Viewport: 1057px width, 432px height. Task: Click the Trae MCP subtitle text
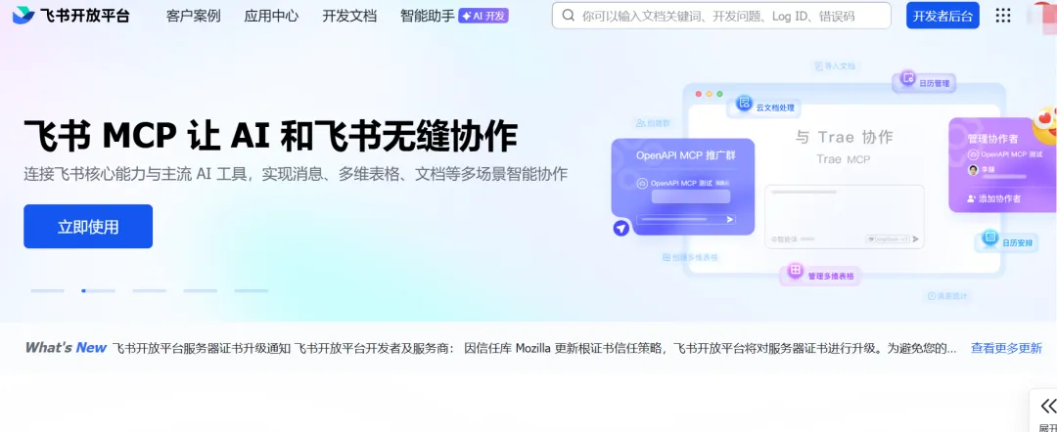[844, 159]
